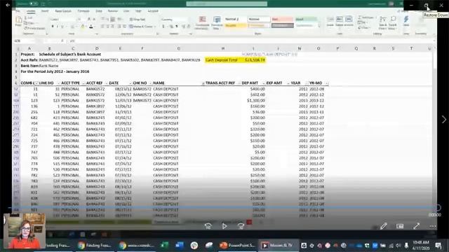
Task: Click the Excel search box in title bar
Action: [227, 3]
